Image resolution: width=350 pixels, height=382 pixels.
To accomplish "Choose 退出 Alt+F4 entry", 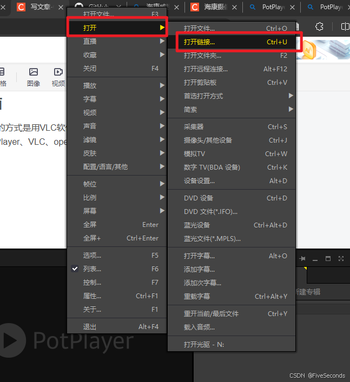I will pyautogui.click(x=117, y=327).
